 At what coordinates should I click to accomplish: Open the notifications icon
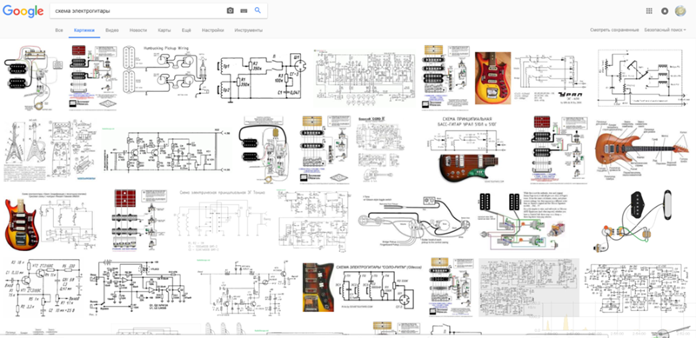pyautogui.click(x=665, y=11)
